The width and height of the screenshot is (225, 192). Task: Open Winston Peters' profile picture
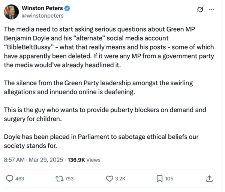tap(11, 12)
